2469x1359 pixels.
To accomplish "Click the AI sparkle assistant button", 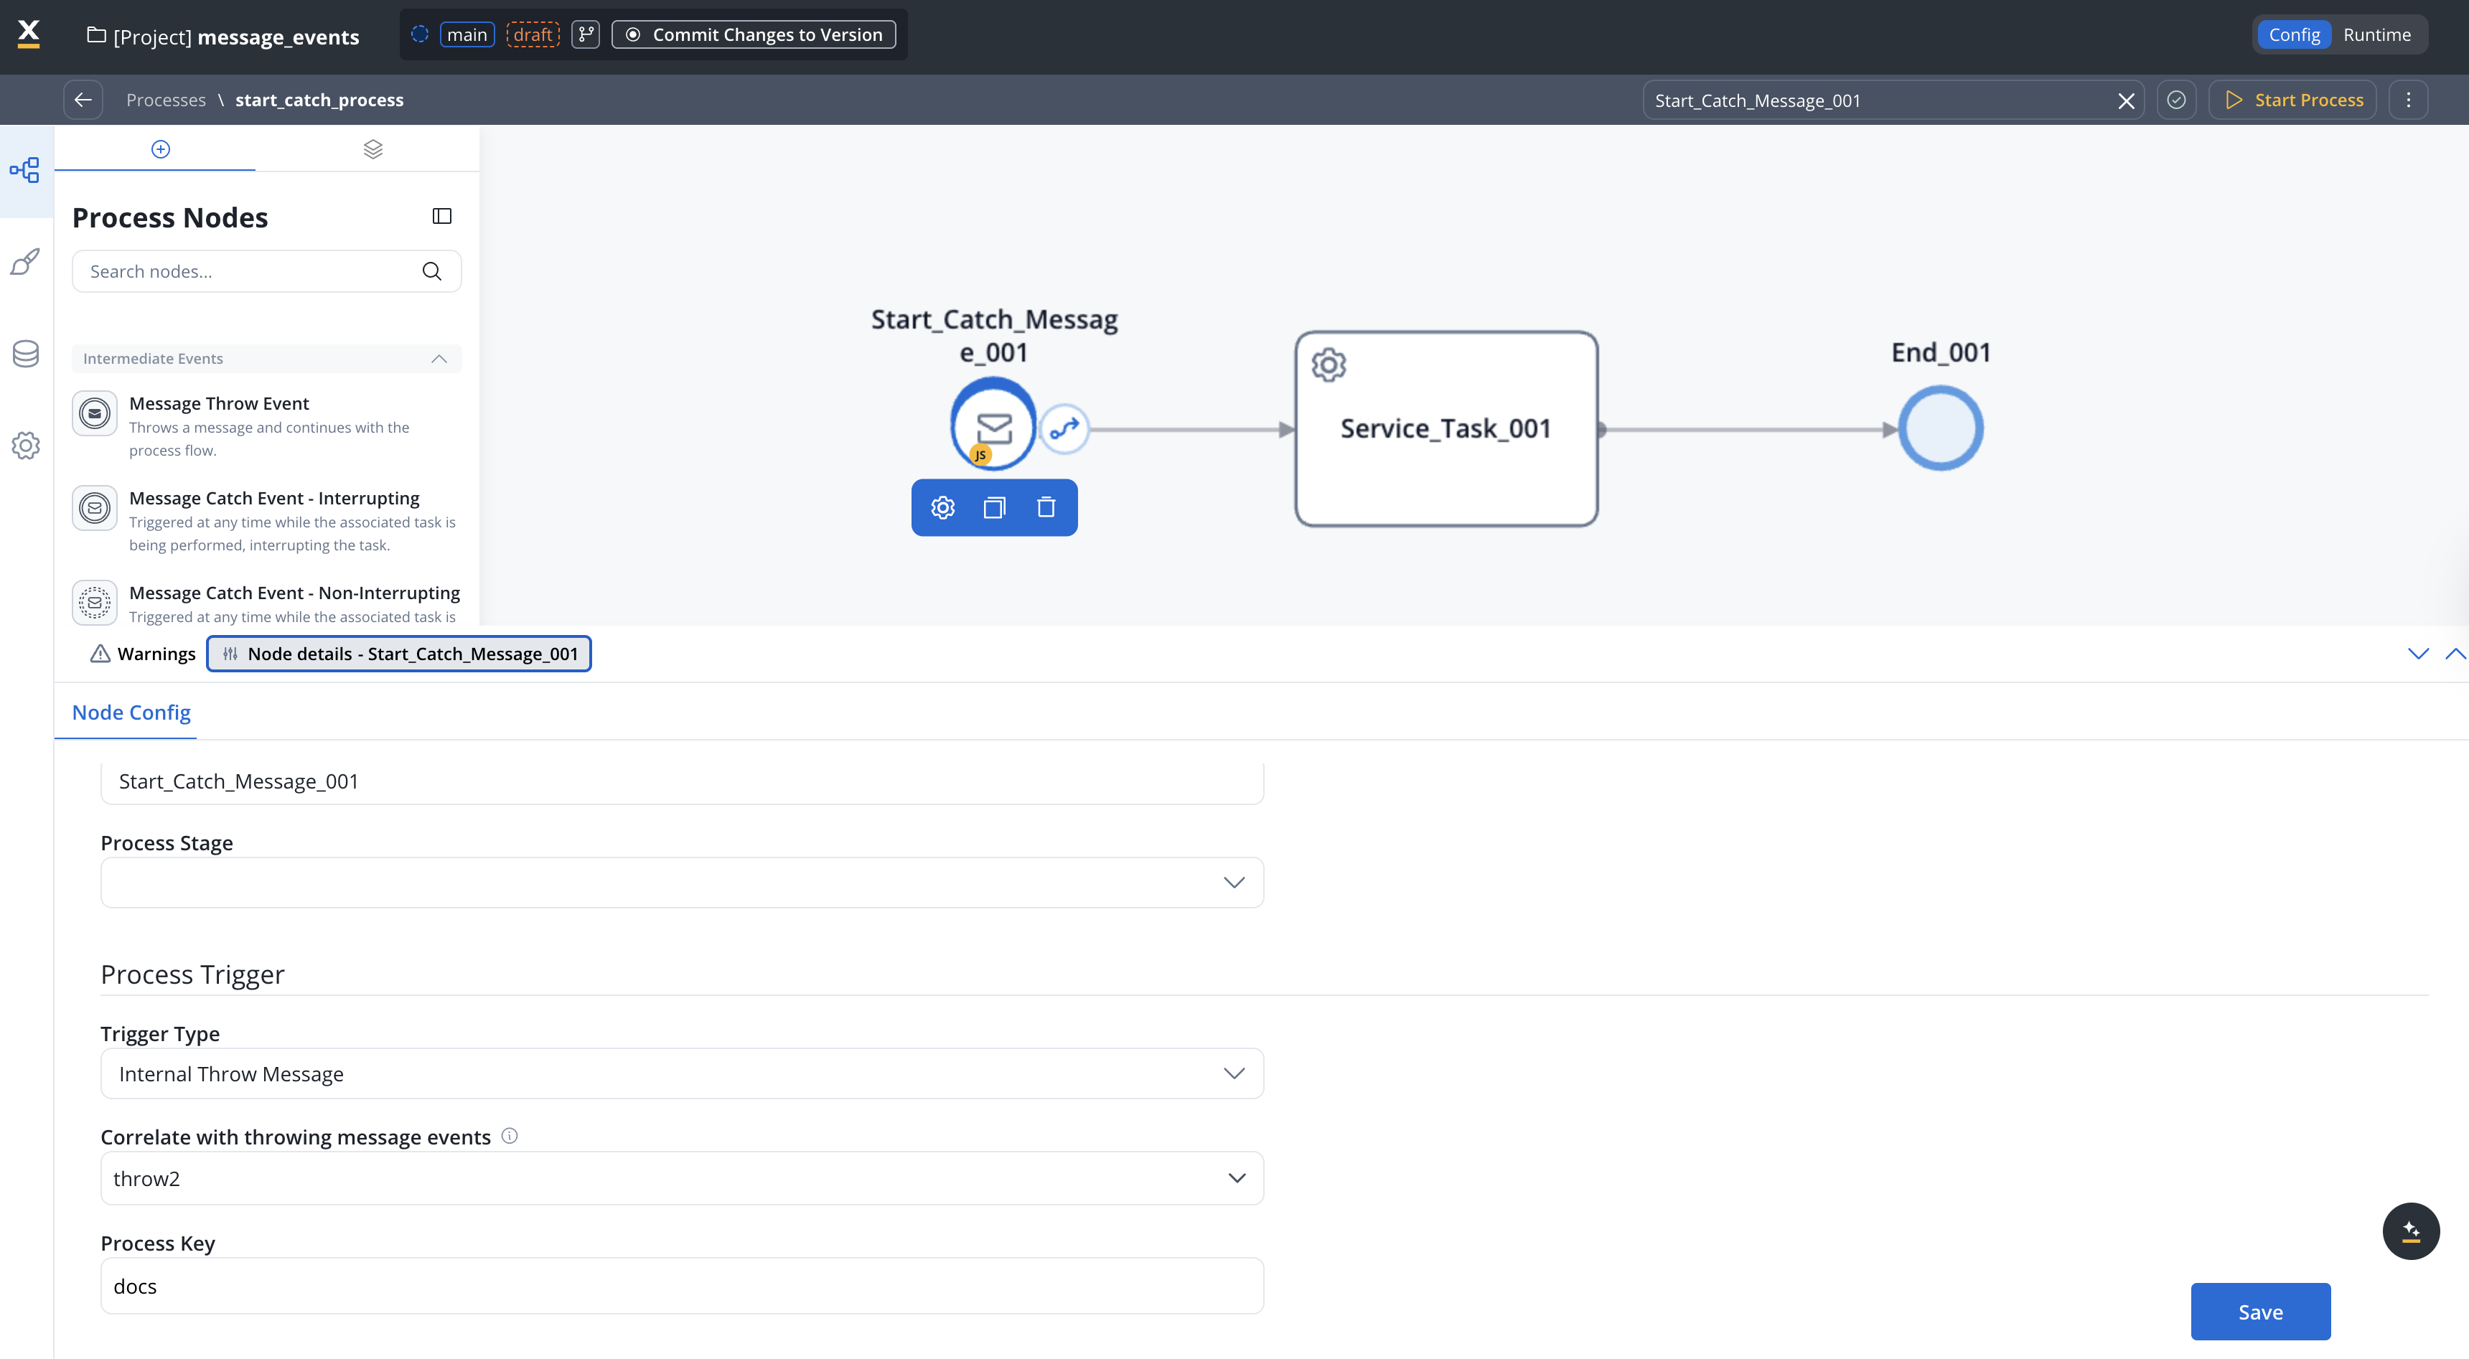I will pyautogui.click(x=2411, y=1231).
